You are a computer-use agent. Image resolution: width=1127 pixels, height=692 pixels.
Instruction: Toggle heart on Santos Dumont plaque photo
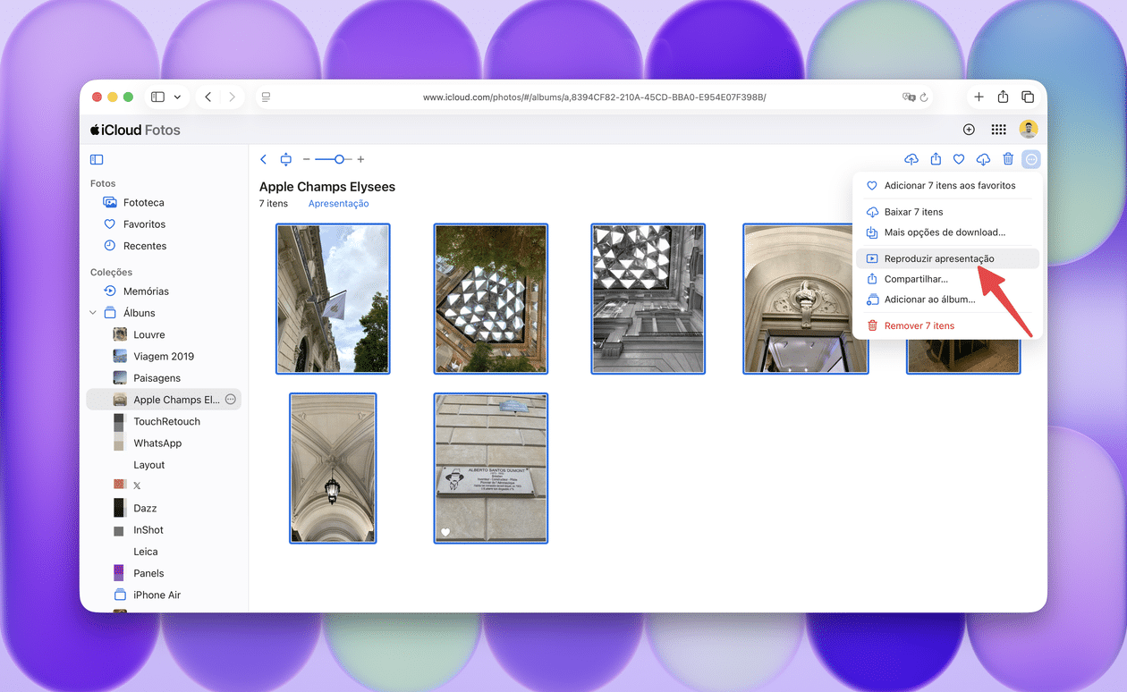click(445, 533)
